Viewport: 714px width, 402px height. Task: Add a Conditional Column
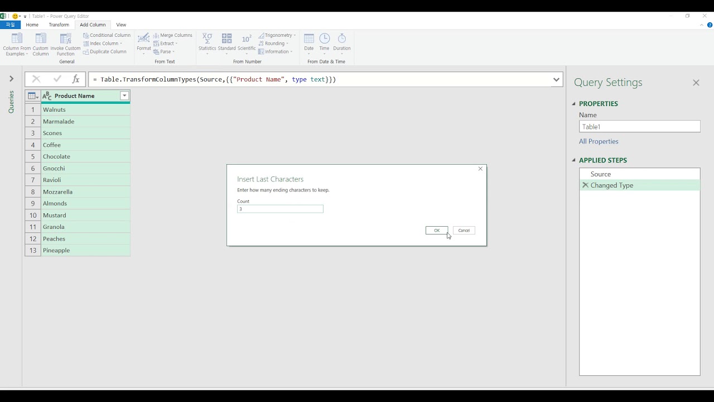point(107,35)
